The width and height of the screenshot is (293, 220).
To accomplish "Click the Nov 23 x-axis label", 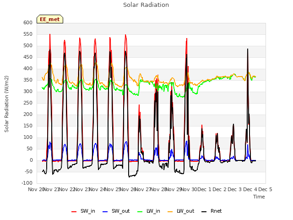I will (x=82, y=189).
